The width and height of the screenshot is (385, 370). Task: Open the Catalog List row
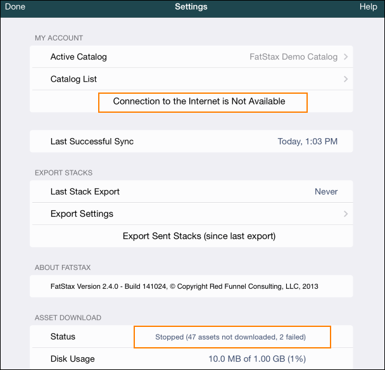coord(191,79)
